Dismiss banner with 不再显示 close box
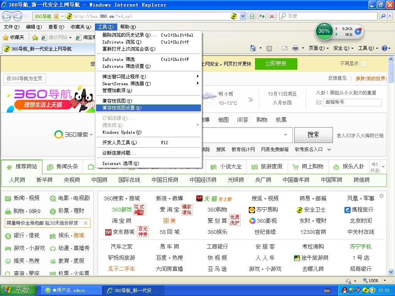The height and width of the screenshot is (296, 395). coord(363,64)
